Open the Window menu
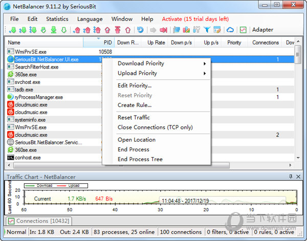Viewport: 307px width, 241px height. click(122, 19)
